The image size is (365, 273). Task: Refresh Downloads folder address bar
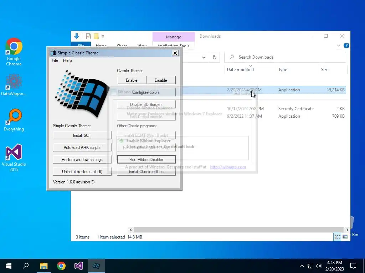point(214,57)
